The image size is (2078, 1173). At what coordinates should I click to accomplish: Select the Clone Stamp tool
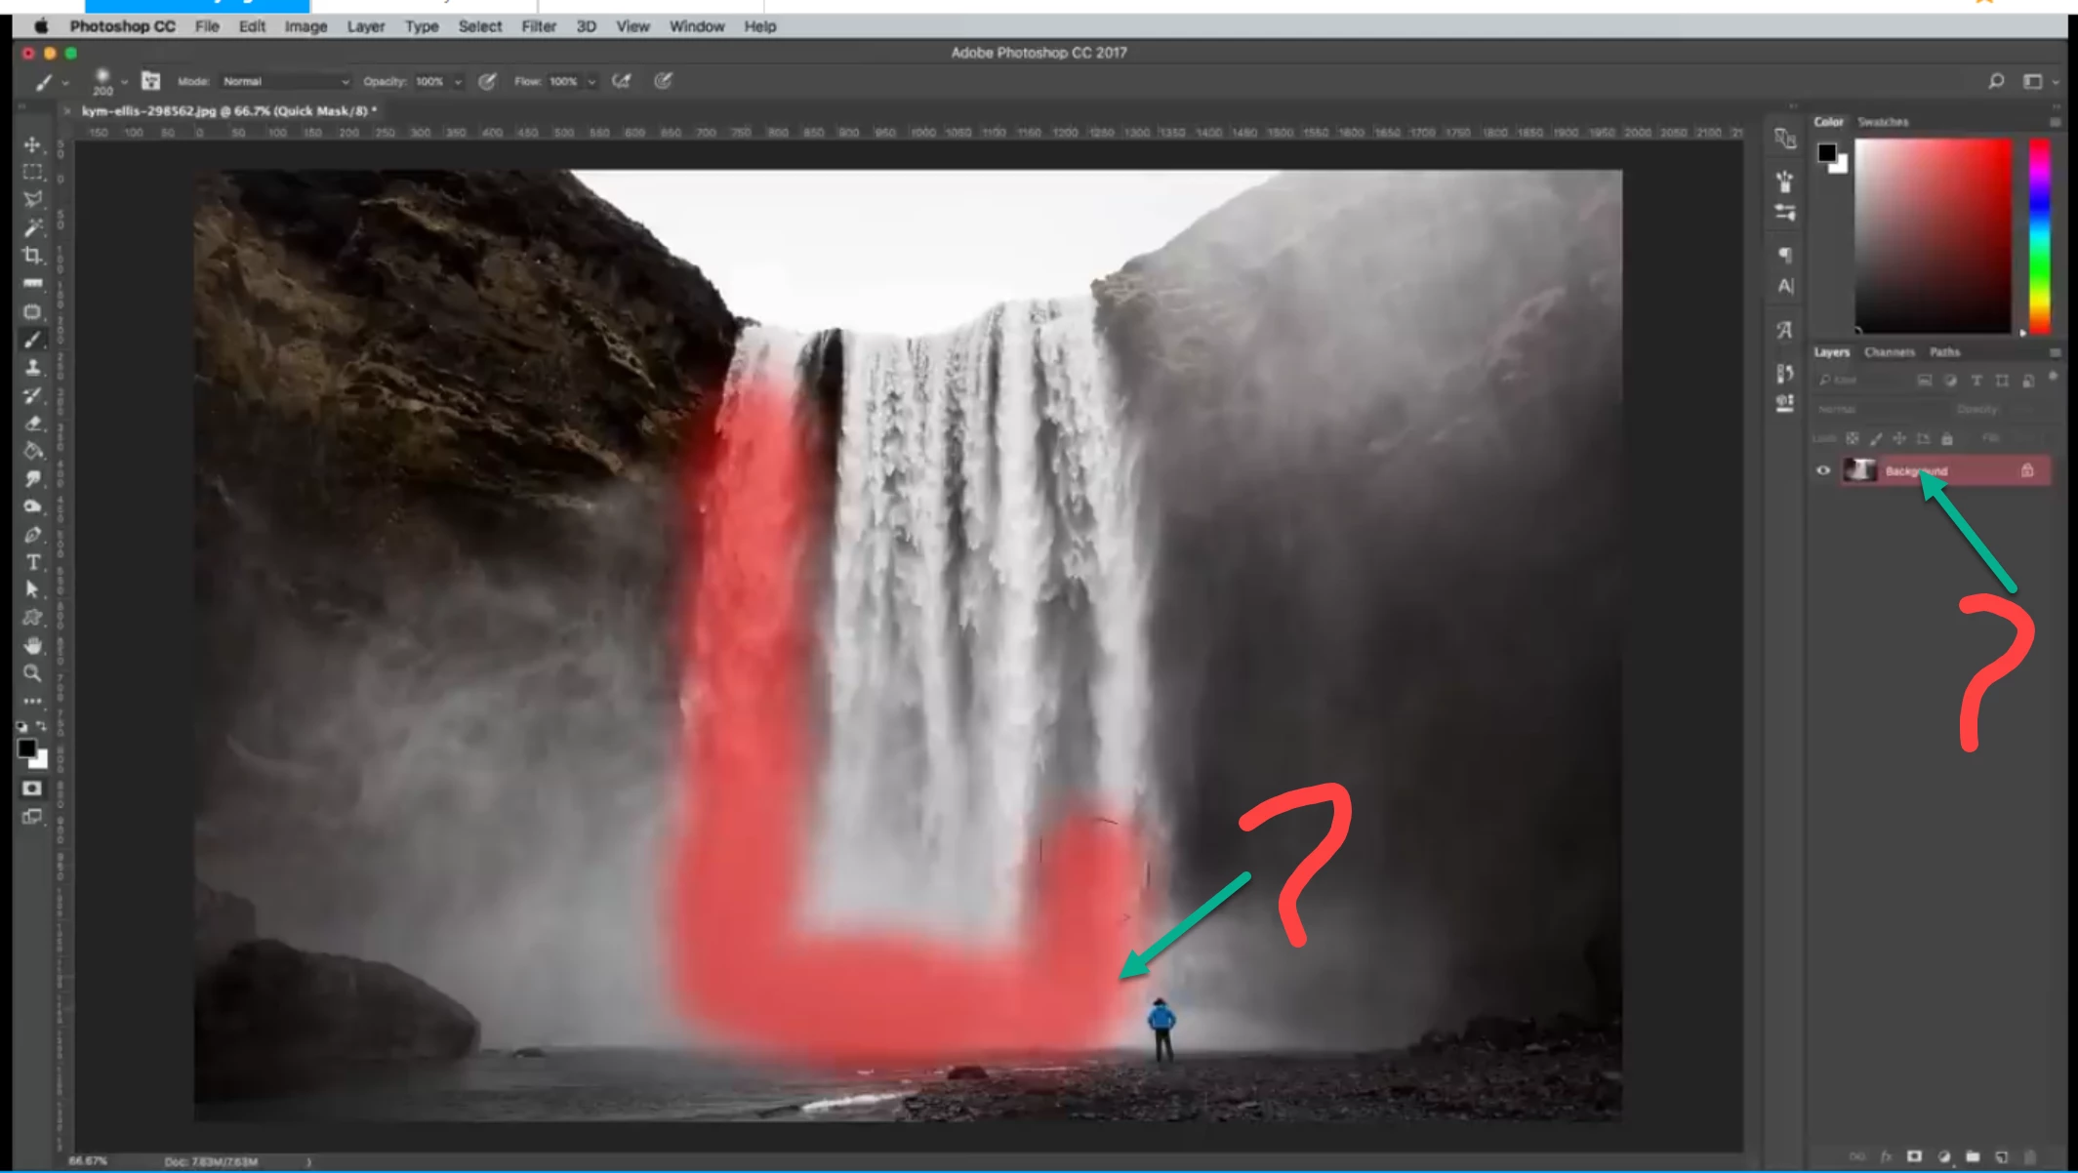click(x=32, y=368)
